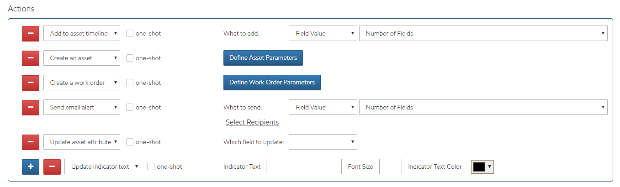Remove the Send email alert action

(31, 107)
